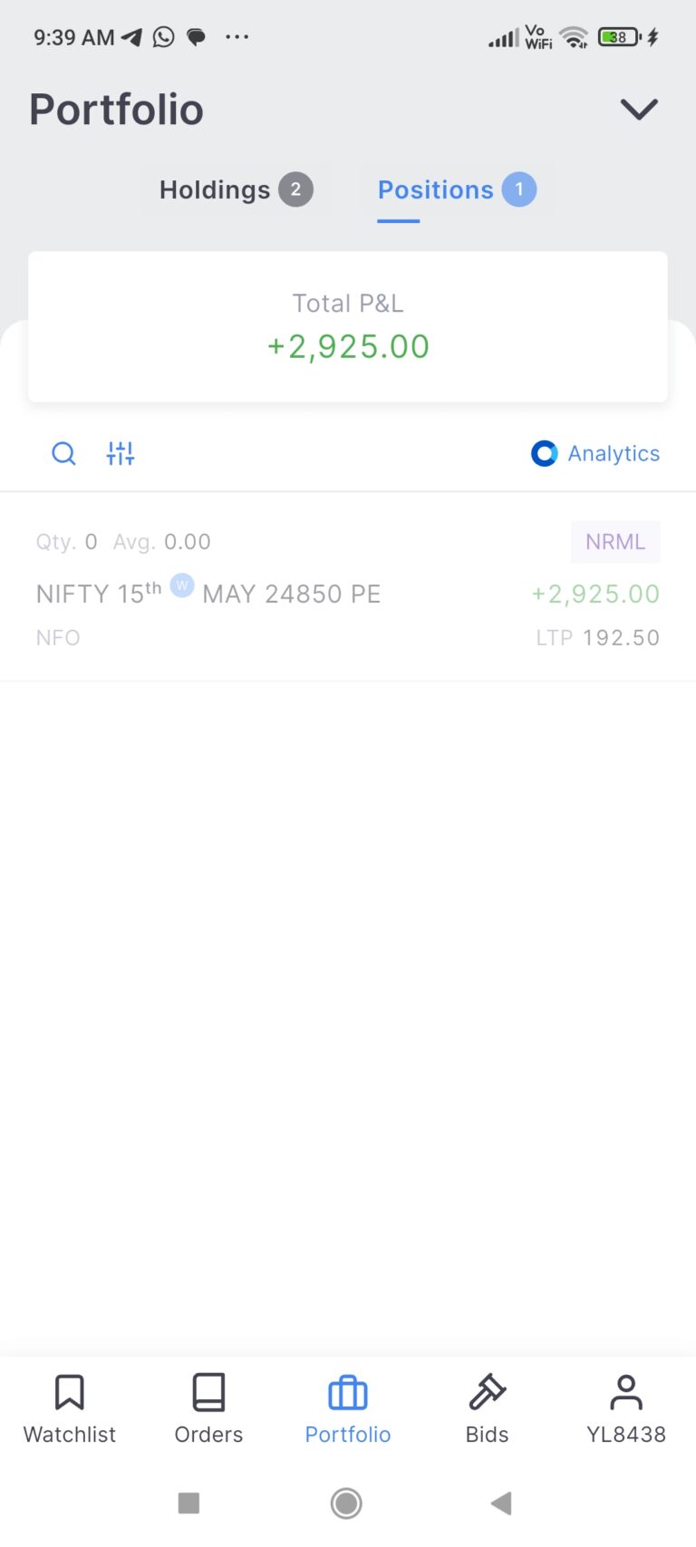
Task: Open Analytics via its circular logo
Action: (x=544, y=453)
